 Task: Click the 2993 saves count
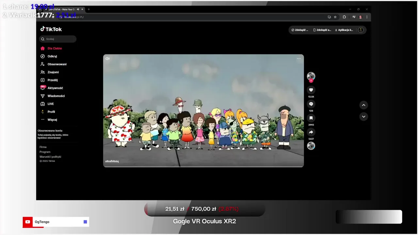pos(311,125)
